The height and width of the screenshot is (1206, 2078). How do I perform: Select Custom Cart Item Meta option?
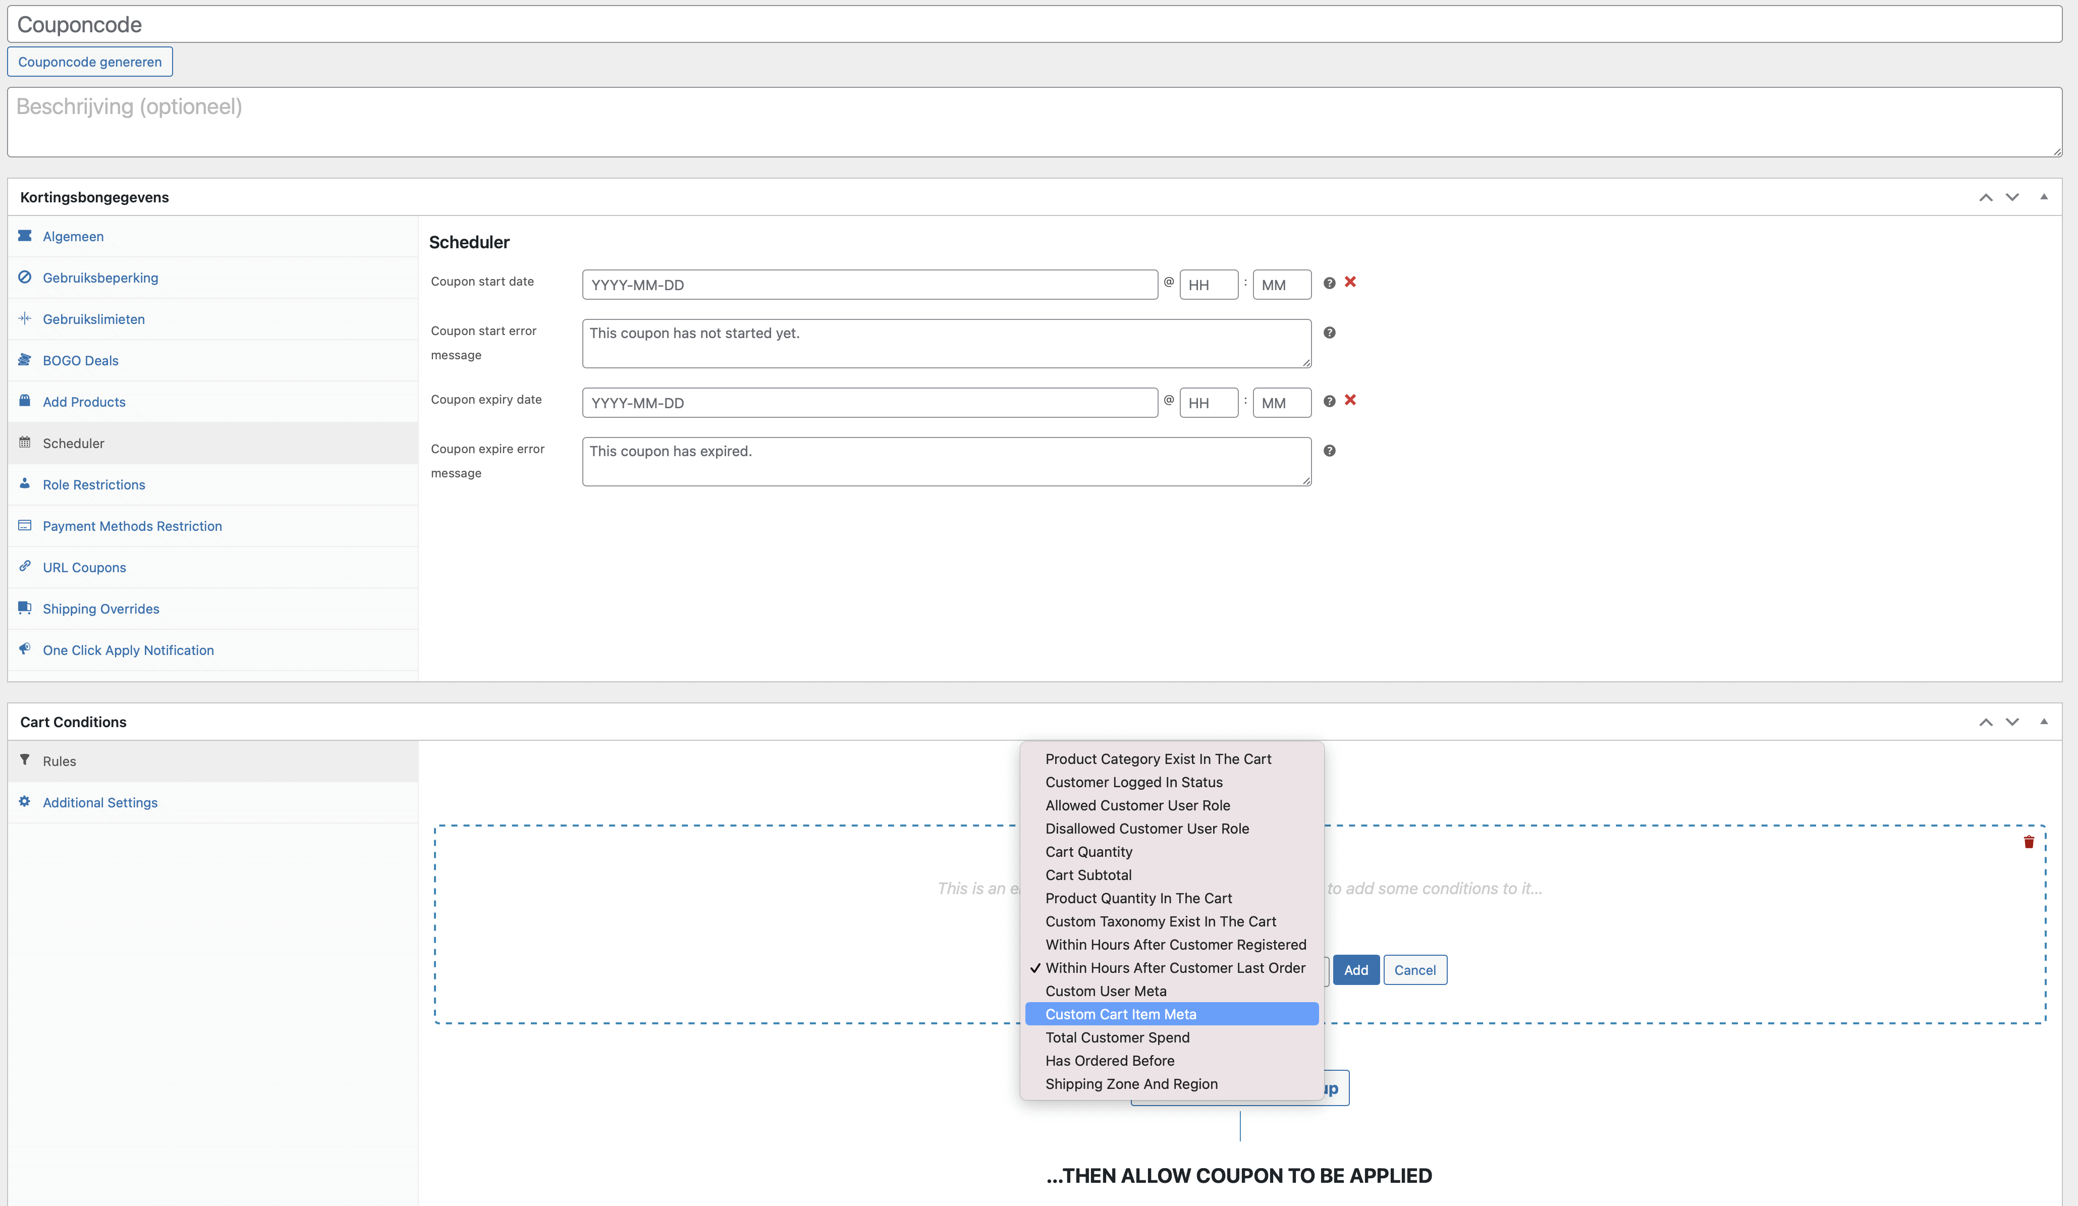point(1120,1014)
